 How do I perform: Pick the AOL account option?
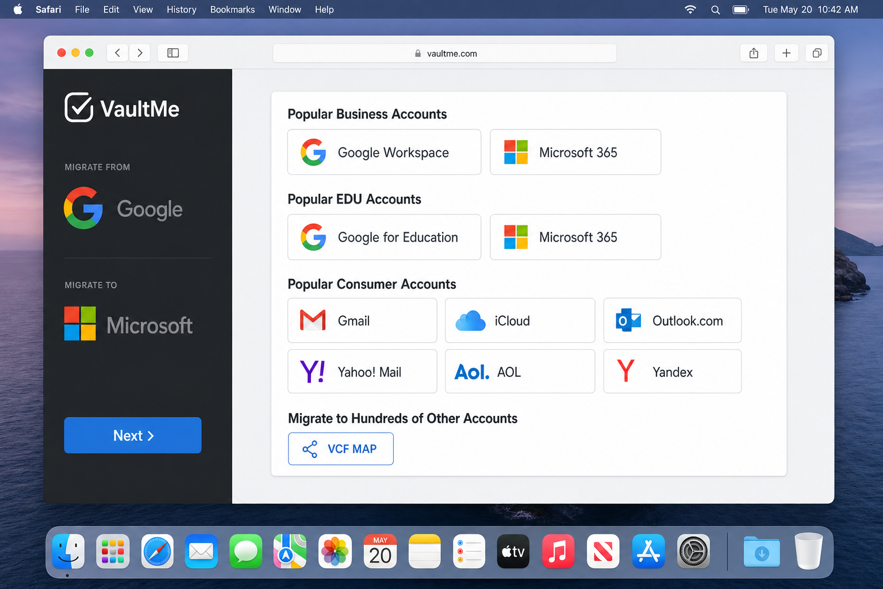pos(520,372)
